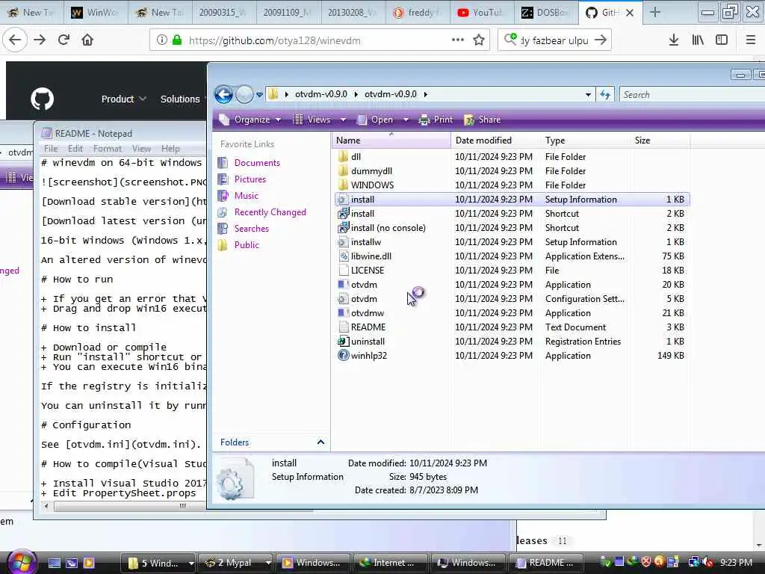Screen dimensions: 765x574
Task: Go back in the Firefox browser
Action: (15, 40)
